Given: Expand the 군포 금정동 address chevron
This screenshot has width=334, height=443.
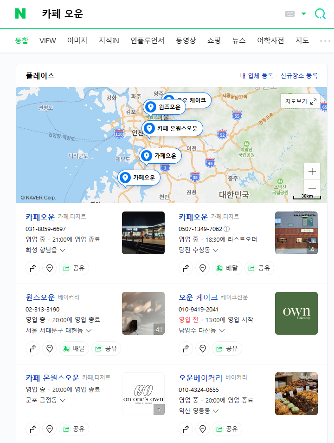Looking at the screenshot, I should [x=63, y=400].
